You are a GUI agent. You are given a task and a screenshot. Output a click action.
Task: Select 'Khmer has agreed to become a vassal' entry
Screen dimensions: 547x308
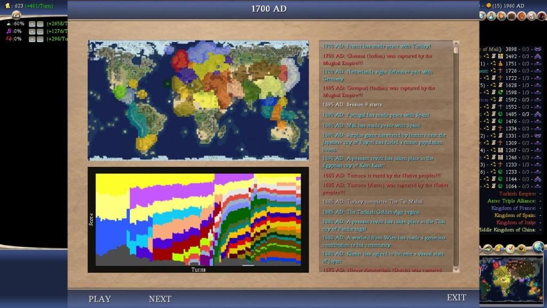(386, 257)
